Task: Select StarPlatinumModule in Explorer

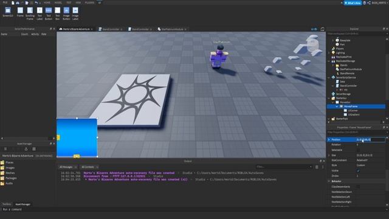Action: [351, 69]
